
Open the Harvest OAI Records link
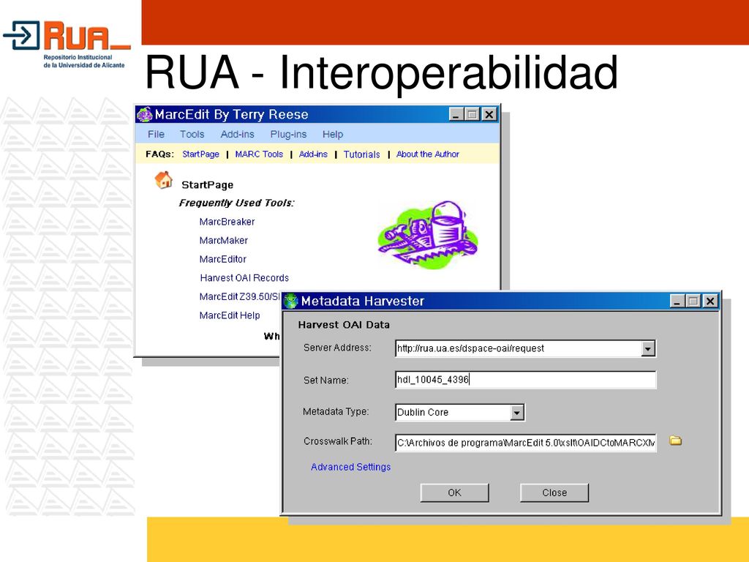(x=244, y=277)
